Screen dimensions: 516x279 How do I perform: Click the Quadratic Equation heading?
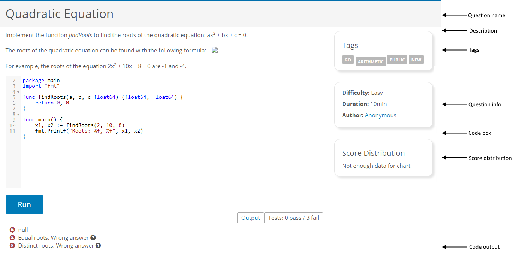[60, 14]
